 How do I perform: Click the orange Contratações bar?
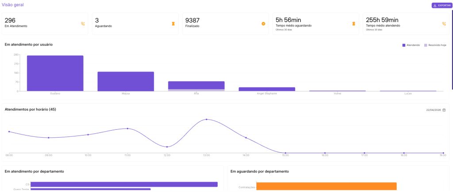pos(326,186)
